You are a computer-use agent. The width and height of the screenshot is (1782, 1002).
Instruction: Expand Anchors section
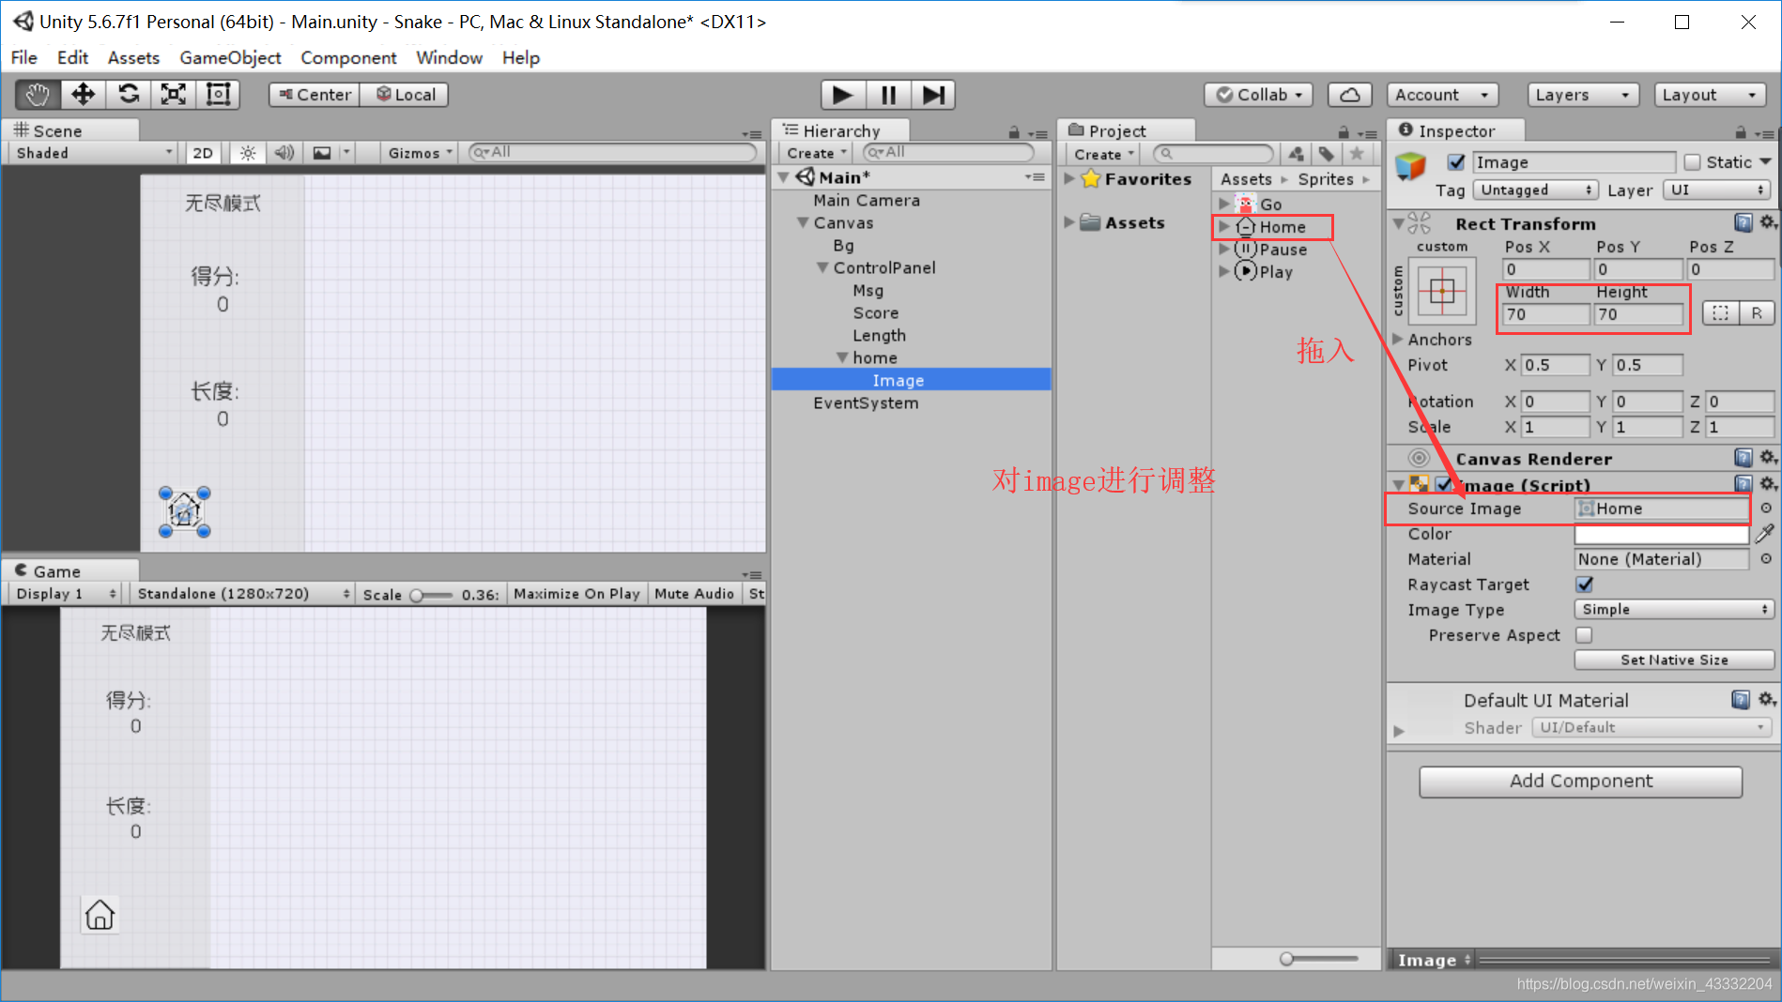(1398, 339)
